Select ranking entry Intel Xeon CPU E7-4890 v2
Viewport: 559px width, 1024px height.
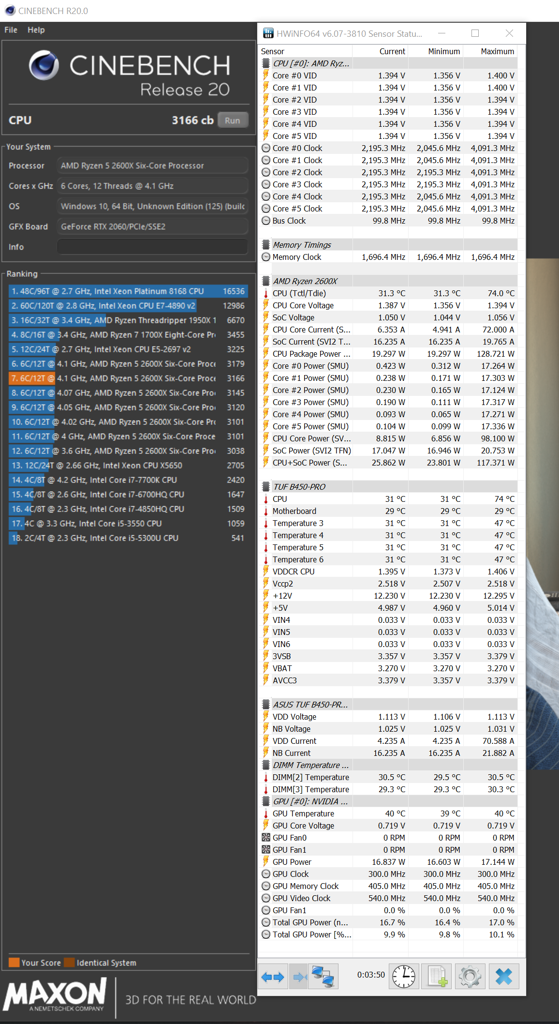(128, 306)
